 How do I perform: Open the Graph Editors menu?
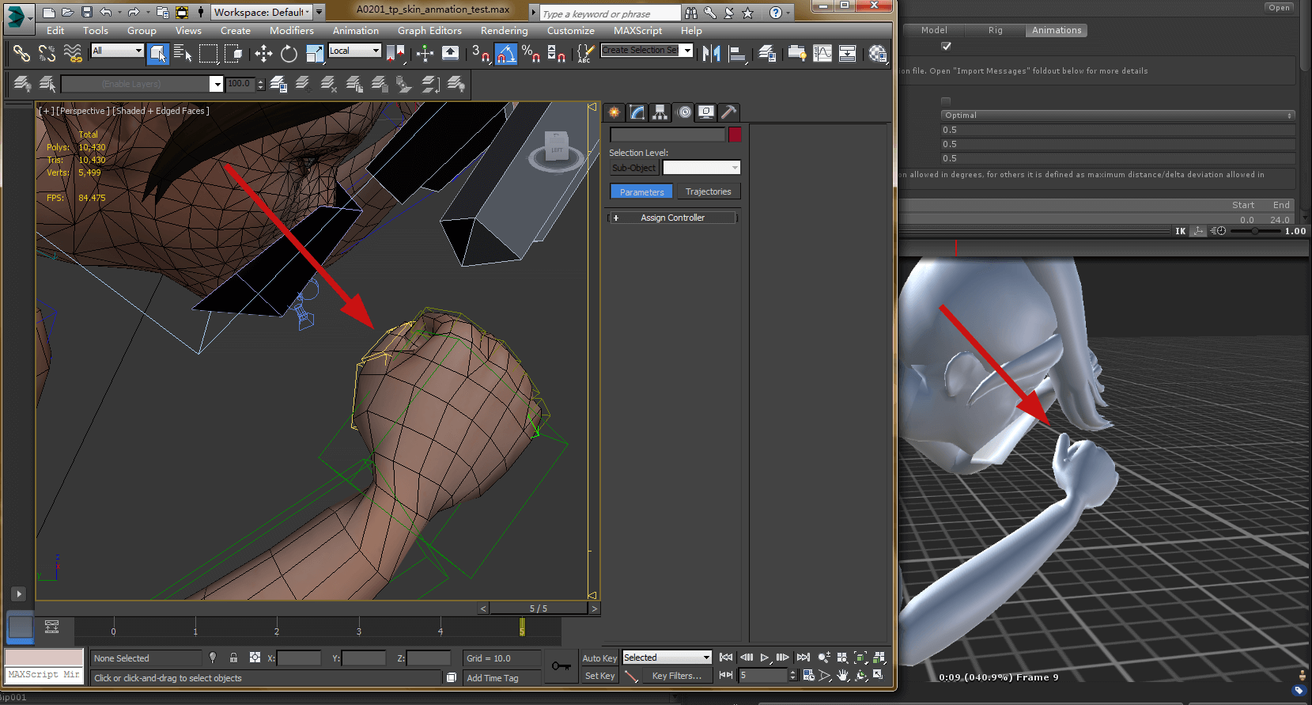coord(429,31)
